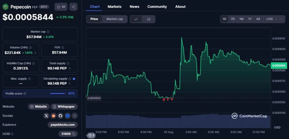Image resolution: width=289 pixels, height=139 pixels.
Task: Show Total supply info icon
Action: click(68, 63)
